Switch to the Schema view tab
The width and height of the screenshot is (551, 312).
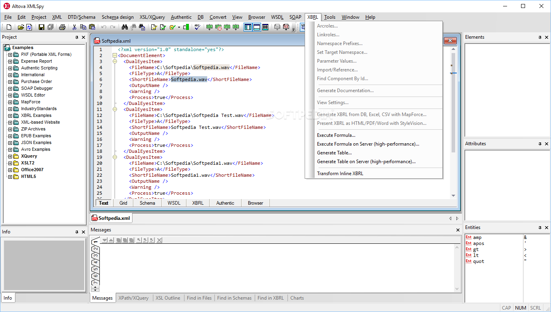[147, 203]
